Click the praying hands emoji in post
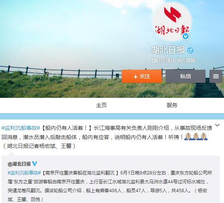Screen dimensions: 224x203 [x=196, y=137]
